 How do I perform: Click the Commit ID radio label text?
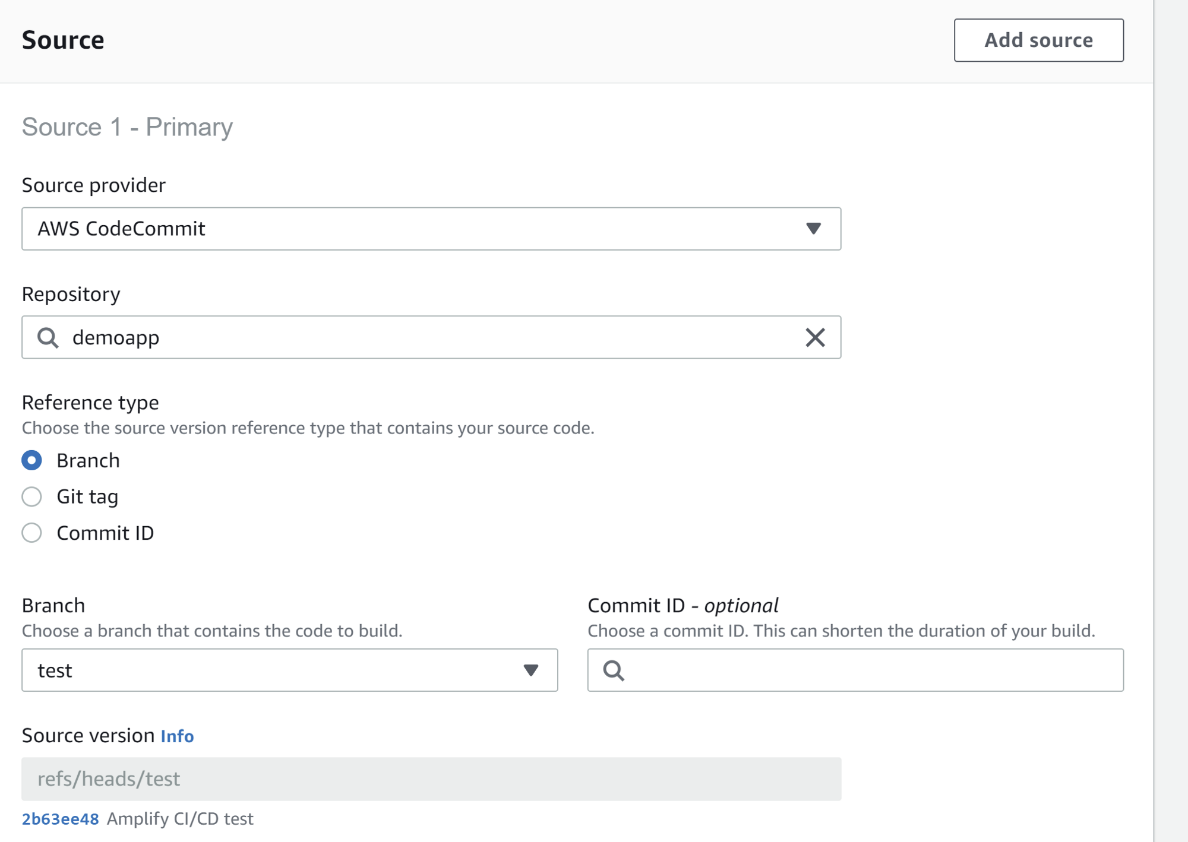pyautogui.click(x=105, y=533)
